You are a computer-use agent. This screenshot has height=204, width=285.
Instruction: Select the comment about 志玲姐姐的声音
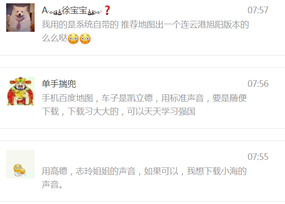click(x=144, y=178)
